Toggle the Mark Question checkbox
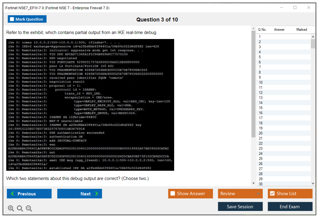This screenshot has height=219, width=320. pos(12,19)
